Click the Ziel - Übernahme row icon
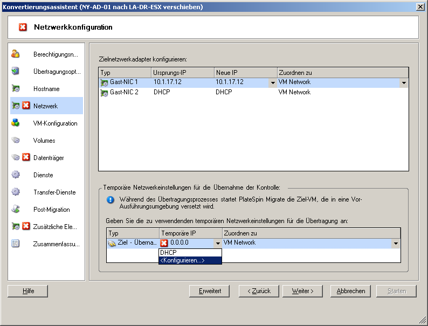The image size is (428, 326). (112, 243)
